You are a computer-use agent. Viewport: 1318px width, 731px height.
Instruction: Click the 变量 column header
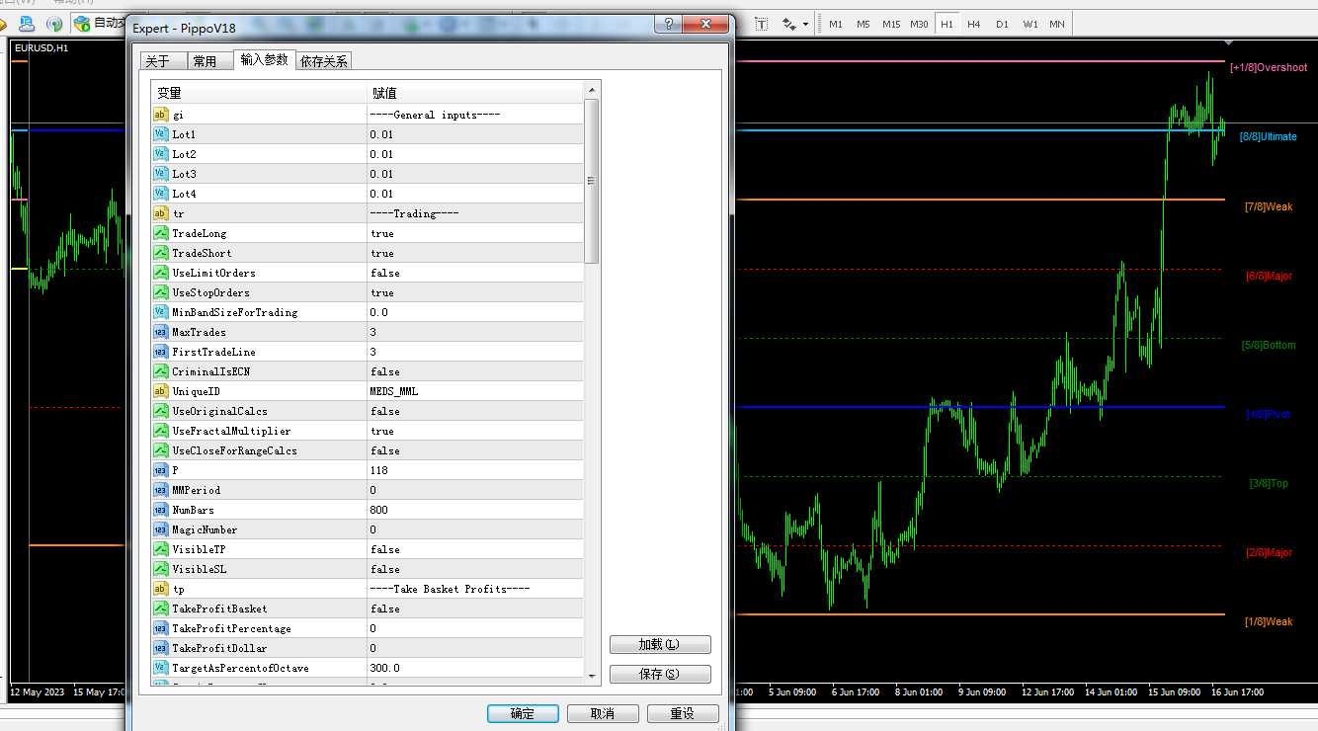pyautogui.click(x=259, y=93)
